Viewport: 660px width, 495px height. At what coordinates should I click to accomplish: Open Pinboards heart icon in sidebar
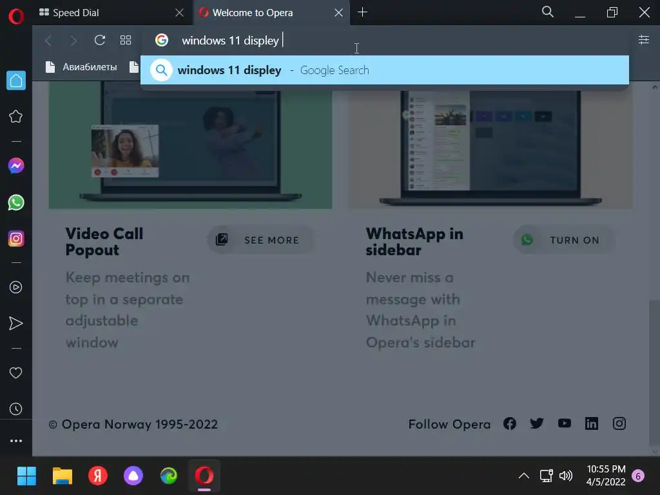pos(16,373)
